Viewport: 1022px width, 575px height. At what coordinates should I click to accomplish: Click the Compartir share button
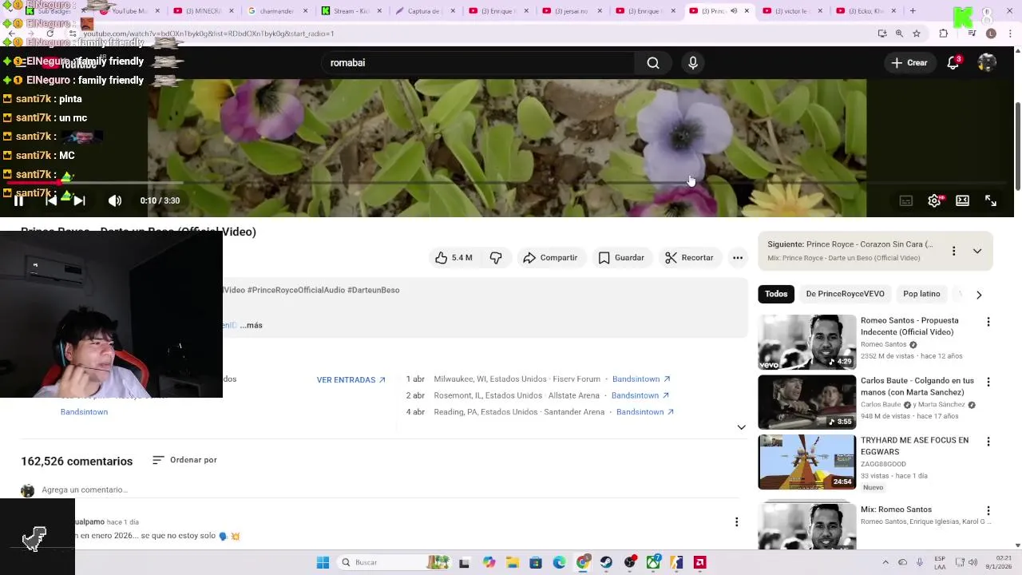click(550, 258)
